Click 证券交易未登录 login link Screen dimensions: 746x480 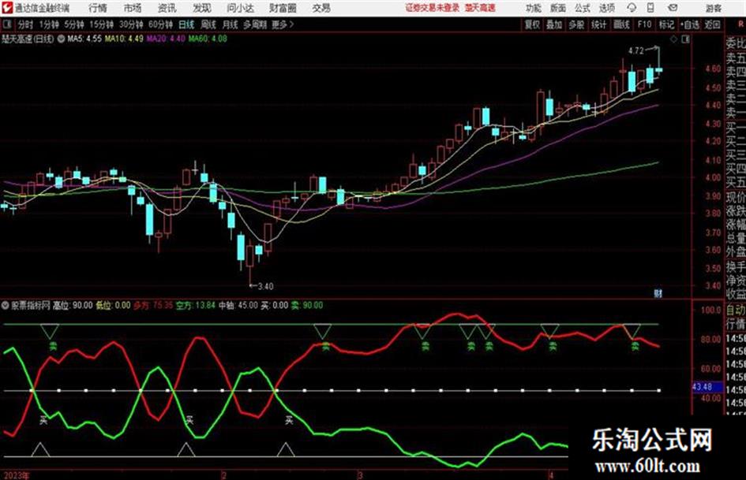[x=432, y=8]
